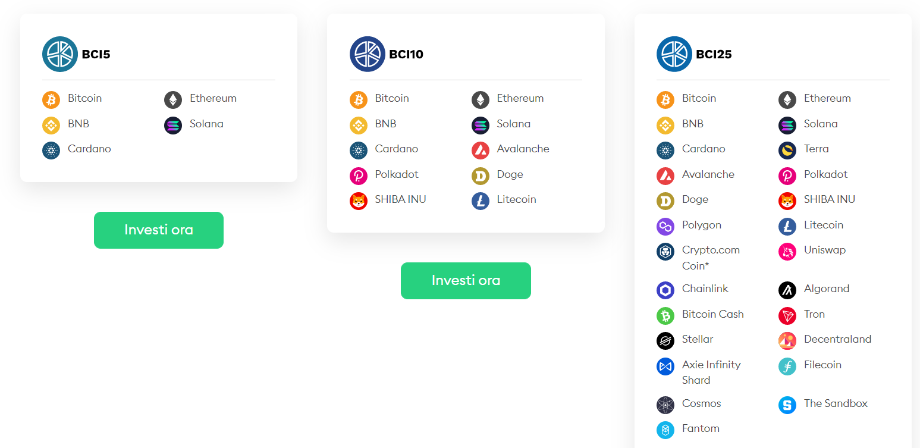
Task: Click the Decentraland label in BCI25
Action: point(837,339)
